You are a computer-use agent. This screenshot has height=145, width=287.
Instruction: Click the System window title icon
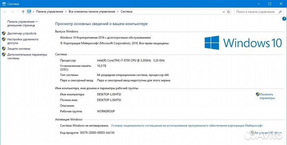click(4, 4)
